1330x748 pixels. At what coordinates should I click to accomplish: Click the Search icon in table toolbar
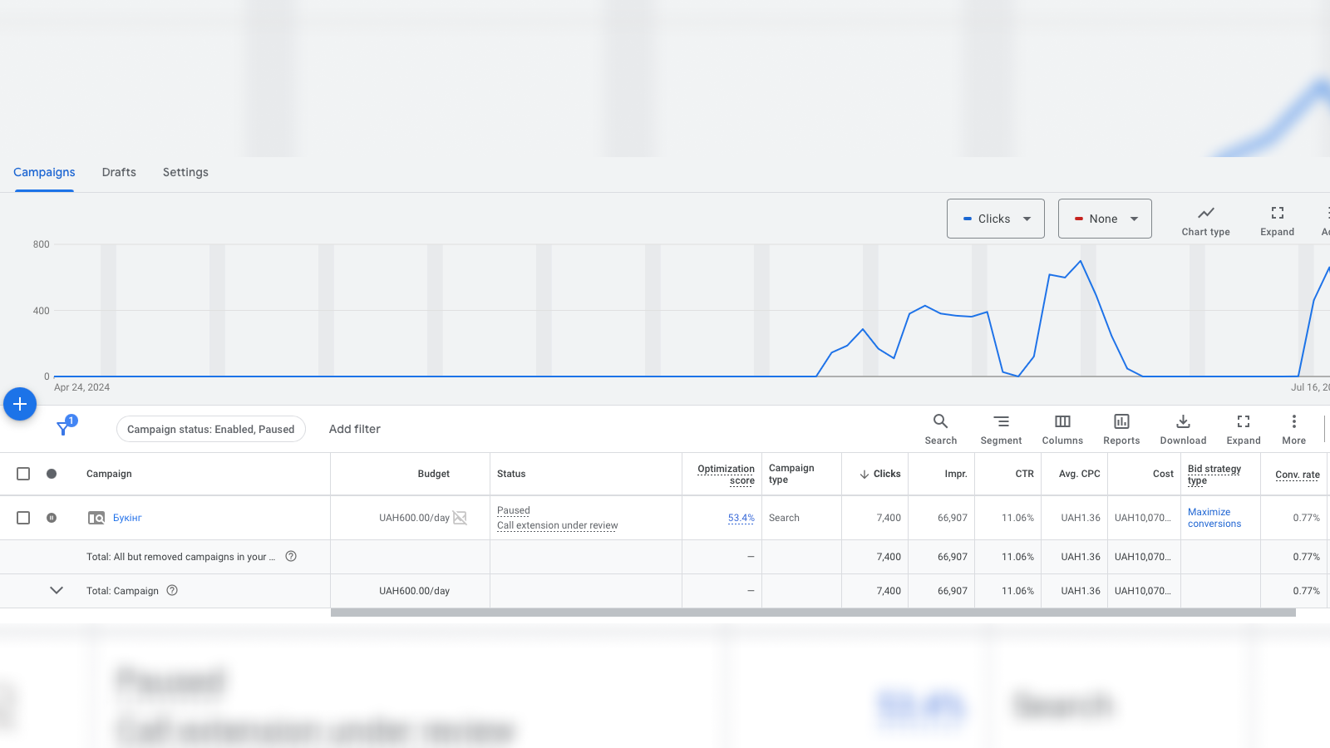[x=940, y=429]
